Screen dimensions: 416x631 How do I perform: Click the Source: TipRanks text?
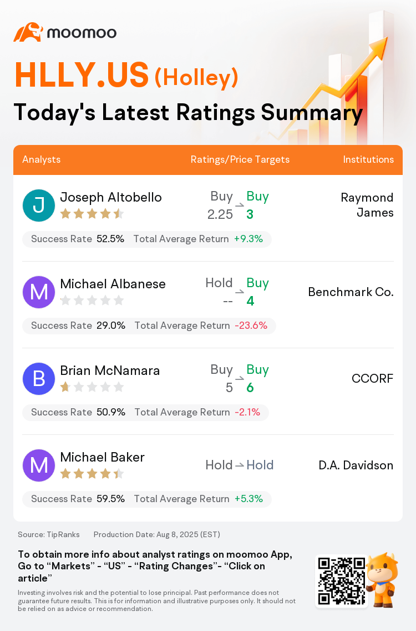click(49, 534)
